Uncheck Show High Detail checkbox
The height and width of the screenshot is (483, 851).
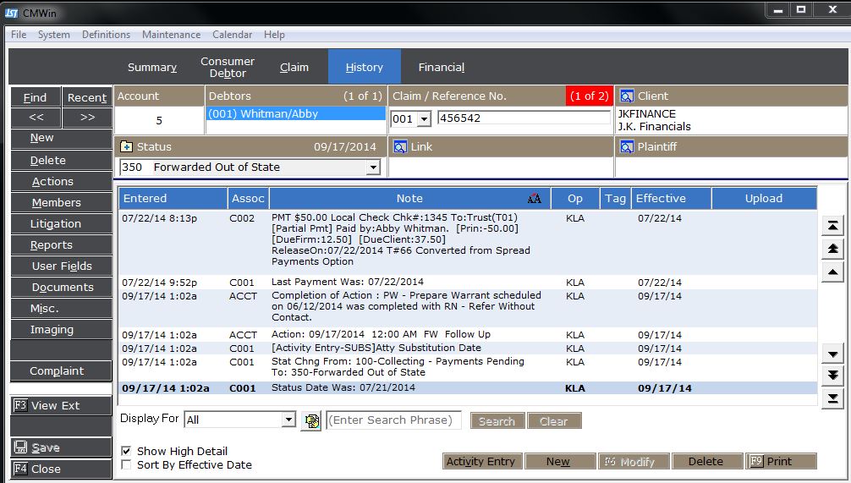point(126,452)
